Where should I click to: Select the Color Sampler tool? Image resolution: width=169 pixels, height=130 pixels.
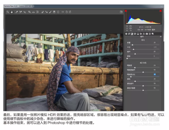pyautogui.click(x=20, y=12)
